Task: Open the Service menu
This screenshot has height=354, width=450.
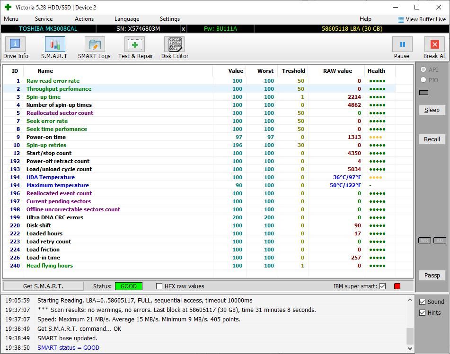Action: tap(44, 19)
